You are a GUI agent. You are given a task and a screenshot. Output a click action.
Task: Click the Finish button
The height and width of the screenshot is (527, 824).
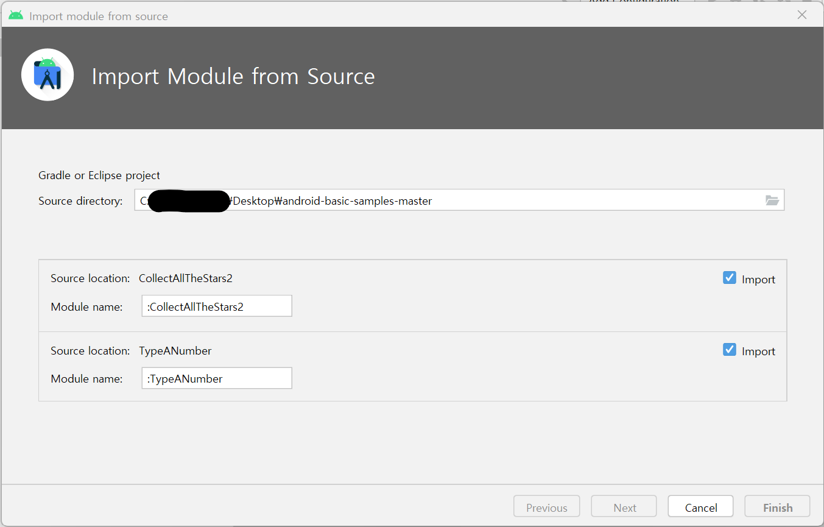[x=777, y=506]
